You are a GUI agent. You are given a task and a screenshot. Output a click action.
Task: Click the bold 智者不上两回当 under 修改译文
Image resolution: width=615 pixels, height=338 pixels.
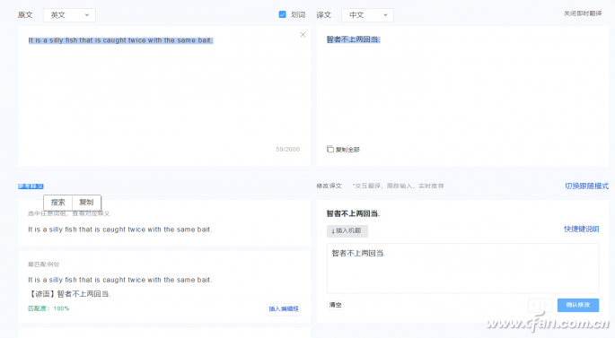(x=354, y=214)
